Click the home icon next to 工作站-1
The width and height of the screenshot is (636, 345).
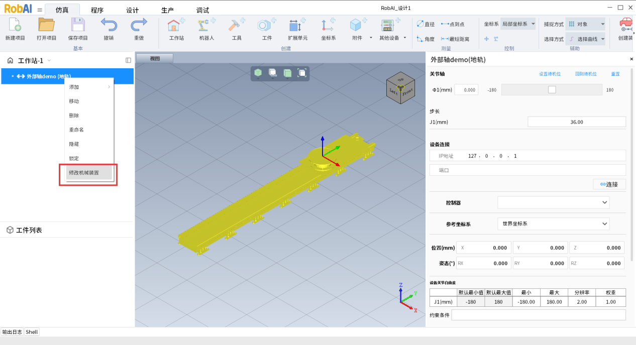(x=10, y=61)
